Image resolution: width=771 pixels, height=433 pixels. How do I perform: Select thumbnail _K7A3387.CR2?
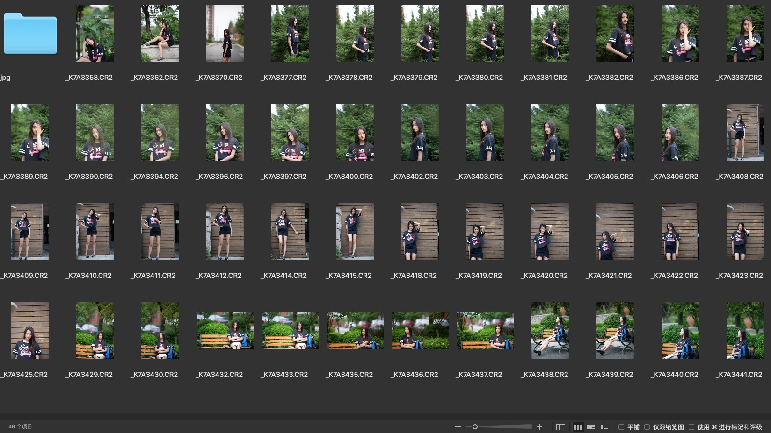(x=745, y=34)
